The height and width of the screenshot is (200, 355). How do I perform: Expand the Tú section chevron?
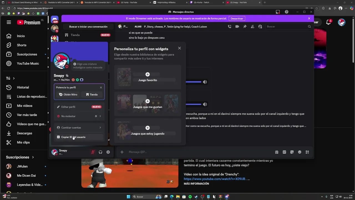pos(14,78)
